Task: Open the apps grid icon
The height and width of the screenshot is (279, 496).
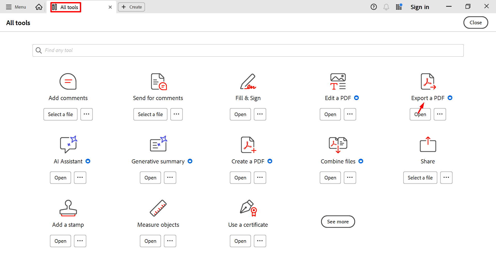Action: tap(399, 7)
